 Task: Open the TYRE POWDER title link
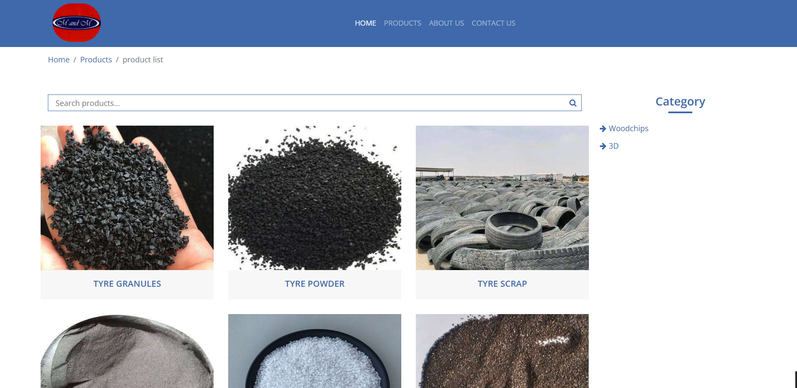pyautogui.click(x=315, y=284)
